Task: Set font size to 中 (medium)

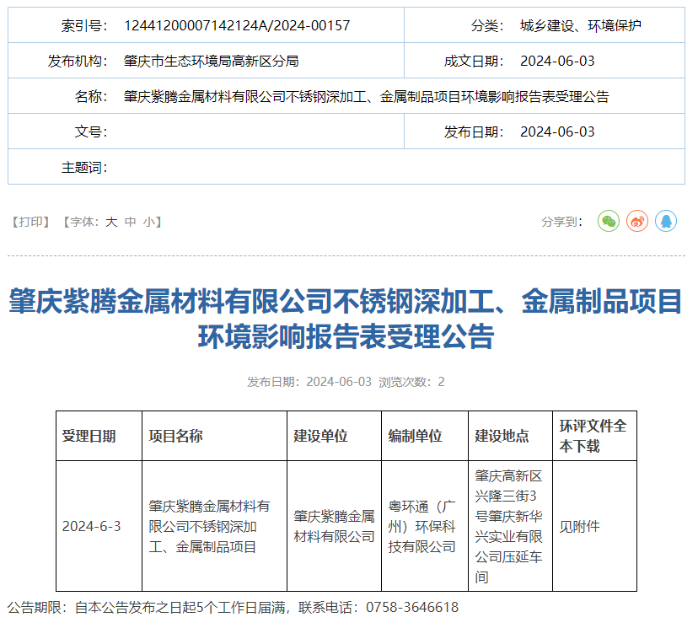Action: click(x=131, y=222)
